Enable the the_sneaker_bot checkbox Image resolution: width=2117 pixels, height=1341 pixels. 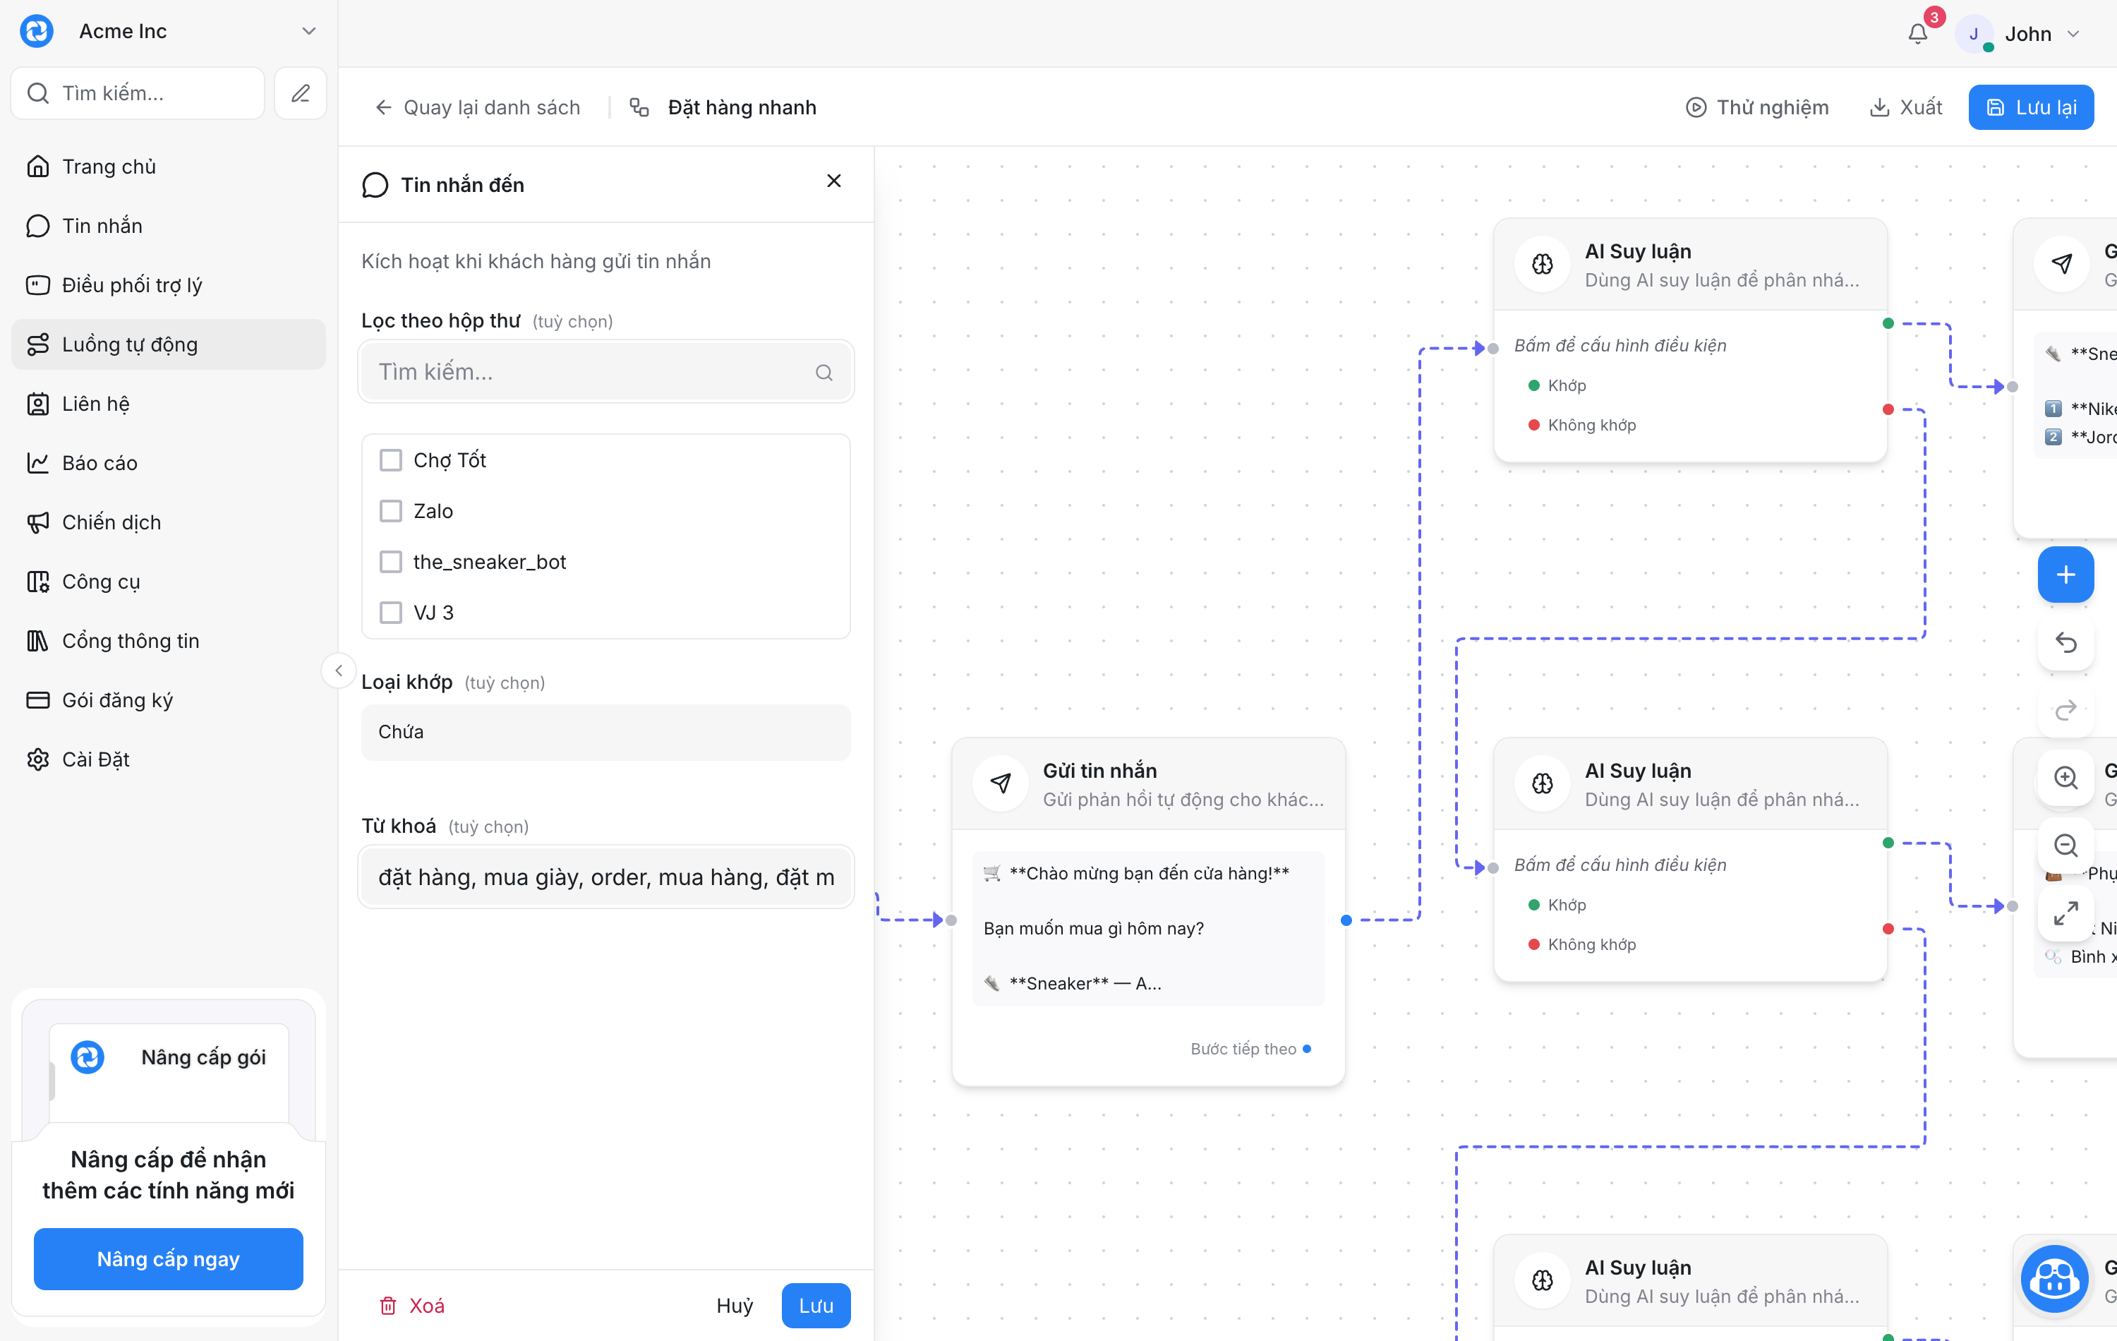[x=390, y=562]
